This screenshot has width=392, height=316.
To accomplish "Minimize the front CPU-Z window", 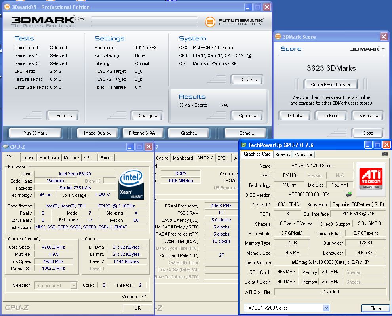I will pyautogui.click(x=130, y=147).
